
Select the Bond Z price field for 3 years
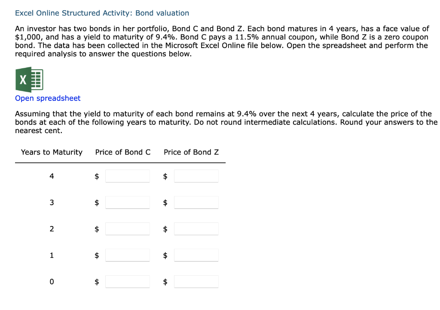point(196,202)
